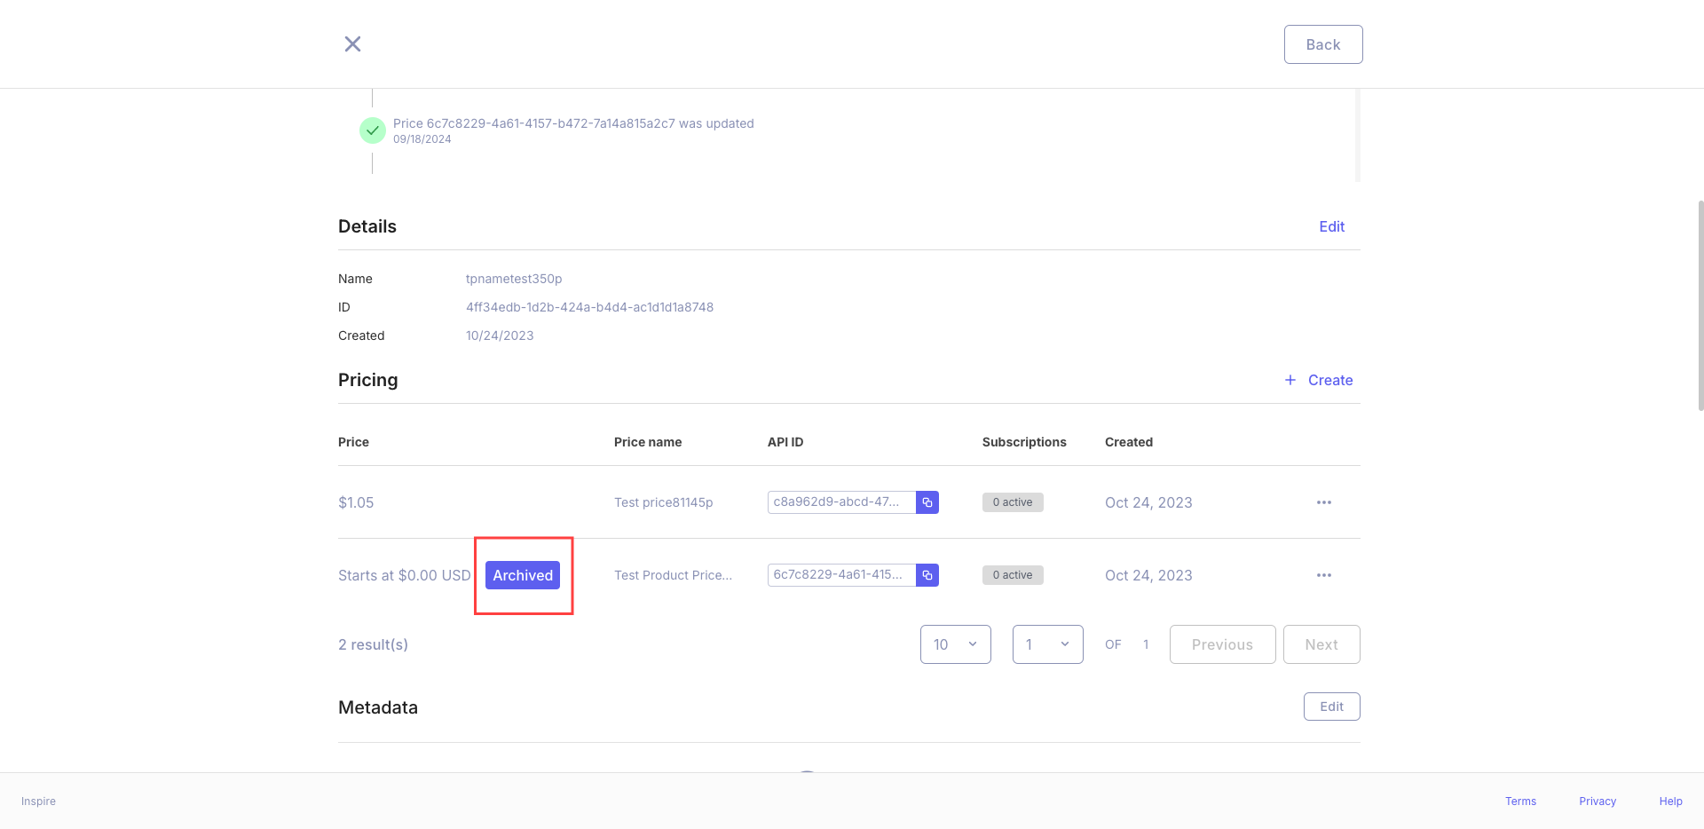Edit the Details section
1704x829 pixels.
coord(1331,226)
